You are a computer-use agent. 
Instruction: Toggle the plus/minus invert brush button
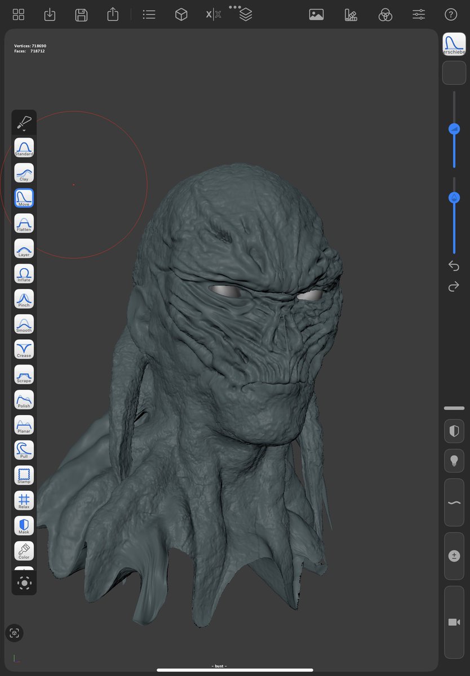[454, 556]
